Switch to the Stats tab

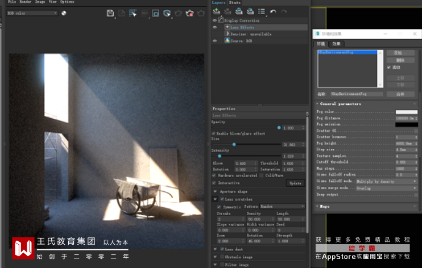click(x=235, y=3)
